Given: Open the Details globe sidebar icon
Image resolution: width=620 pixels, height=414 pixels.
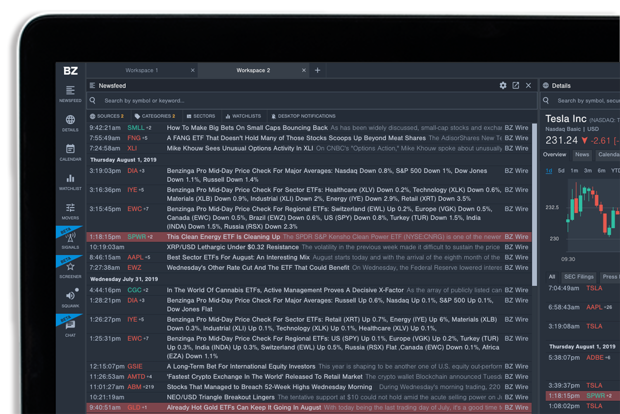Looking at the screenshot, I should (70, 123).
